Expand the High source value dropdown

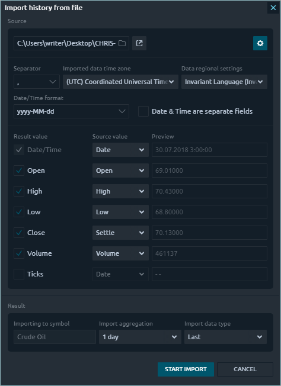(x=120, y=191)
